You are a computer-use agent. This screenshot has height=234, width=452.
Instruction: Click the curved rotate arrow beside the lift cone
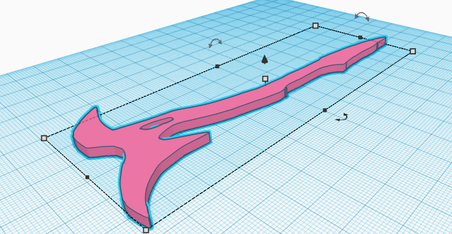pos(216,43)
